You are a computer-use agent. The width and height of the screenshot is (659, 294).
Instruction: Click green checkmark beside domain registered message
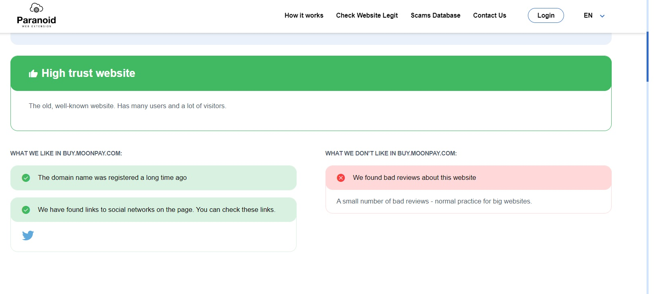[26, 178]
